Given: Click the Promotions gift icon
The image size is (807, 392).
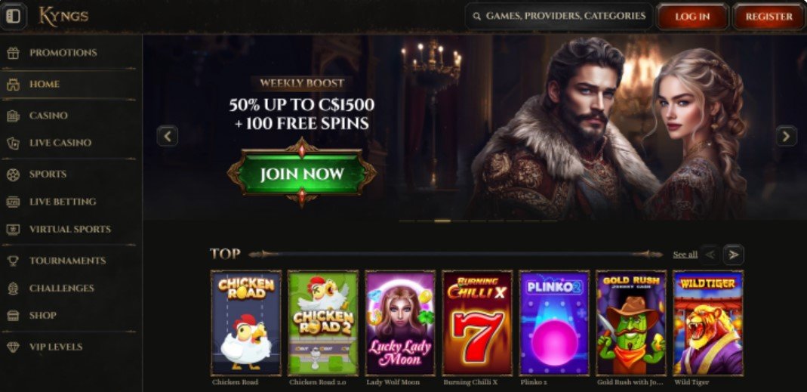Looking at the screenshot, I should click(x=13, y=53).
